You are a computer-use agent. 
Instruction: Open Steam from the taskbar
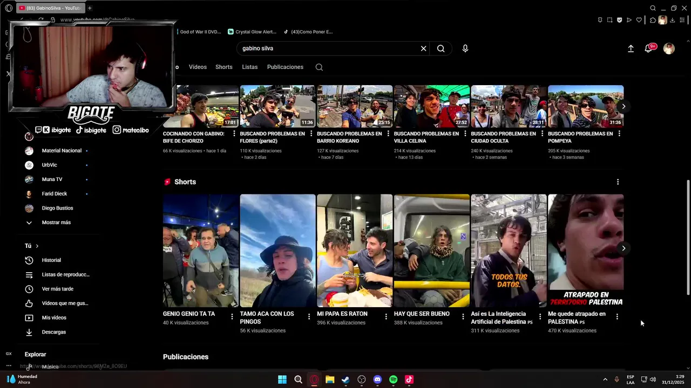tap(345, 380)
